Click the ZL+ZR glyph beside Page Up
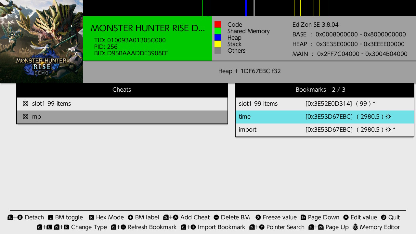The width and height of the screenshot is (416, 234). point(316,227)
